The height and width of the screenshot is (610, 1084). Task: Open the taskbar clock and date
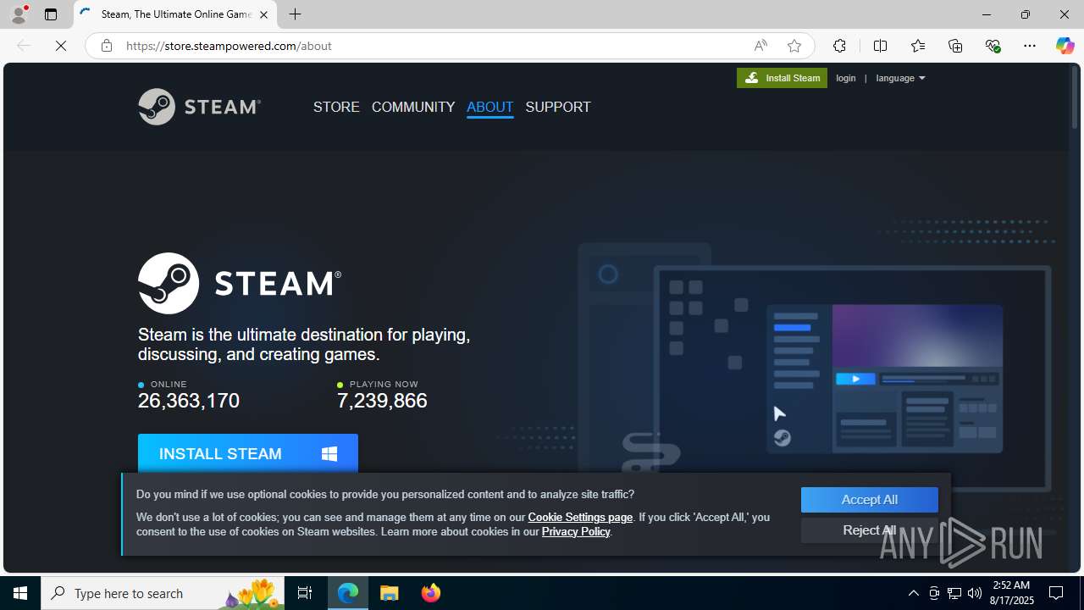1014,593
